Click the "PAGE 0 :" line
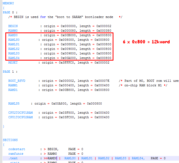 pos(10,12)
